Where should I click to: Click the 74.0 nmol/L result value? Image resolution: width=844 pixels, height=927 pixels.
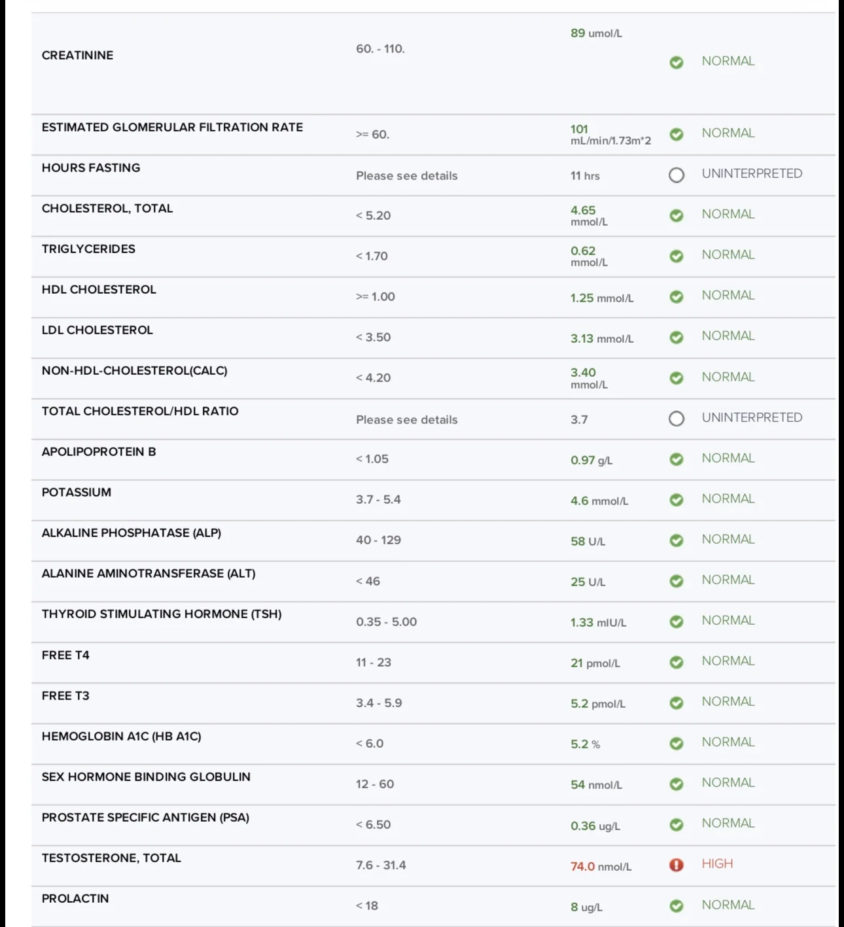pos(601,866)
